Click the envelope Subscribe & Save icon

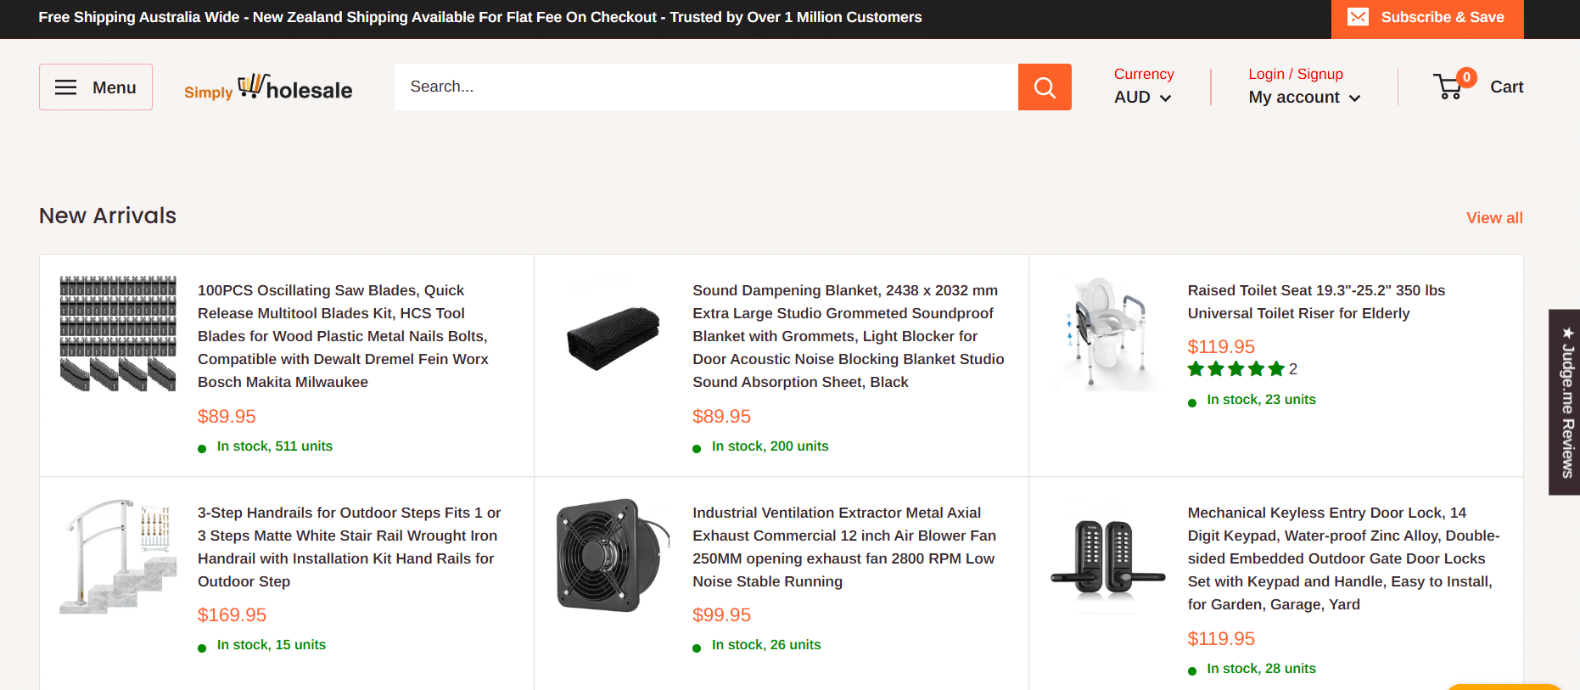click(1358, 17)
